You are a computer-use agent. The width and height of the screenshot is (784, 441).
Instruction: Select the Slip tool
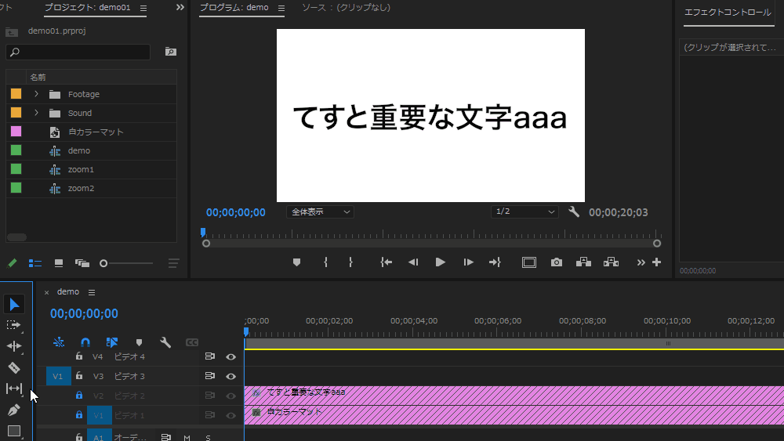pyautogui.click(x=14, y=389)
